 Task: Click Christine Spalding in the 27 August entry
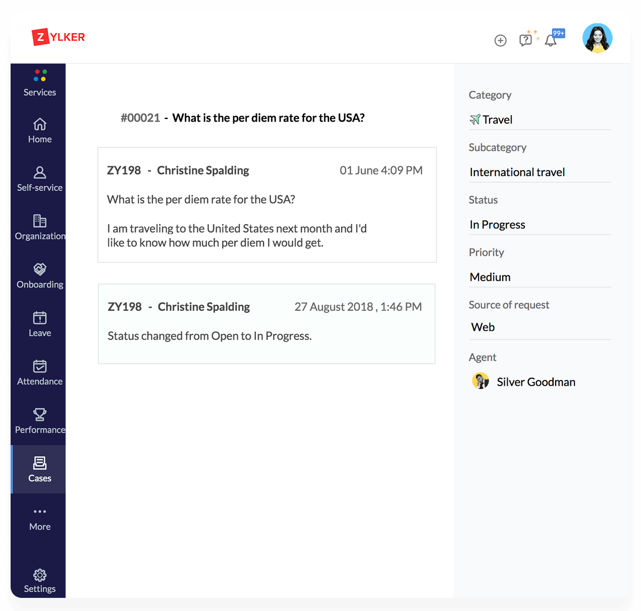click(204, 307)
